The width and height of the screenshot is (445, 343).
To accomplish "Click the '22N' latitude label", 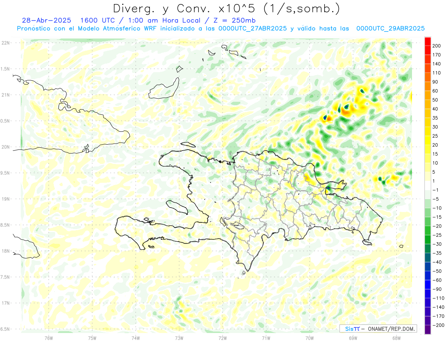I will click(6, 43).
